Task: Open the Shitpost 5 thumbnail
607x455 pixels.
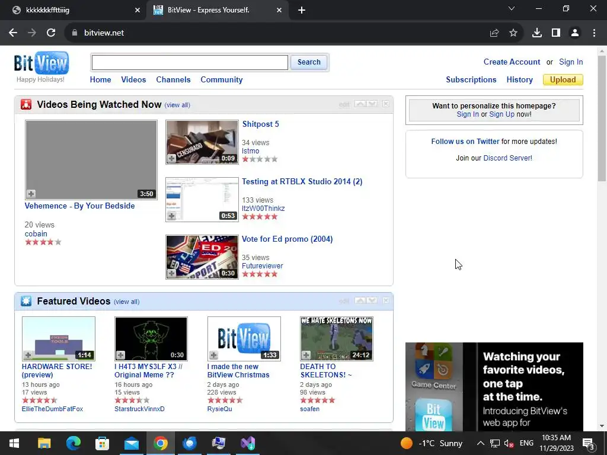Action: tap(202, 142)
